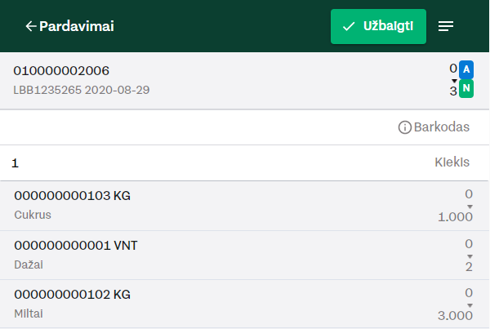Focus the Barkodas input field
Viewport: 490px width, 329px height.
click(245, 127)
